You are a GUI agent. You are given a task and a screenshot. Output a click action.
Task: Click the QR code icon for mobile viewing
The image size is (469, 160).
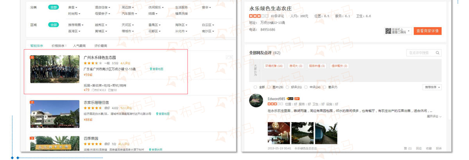click(388, 31)
